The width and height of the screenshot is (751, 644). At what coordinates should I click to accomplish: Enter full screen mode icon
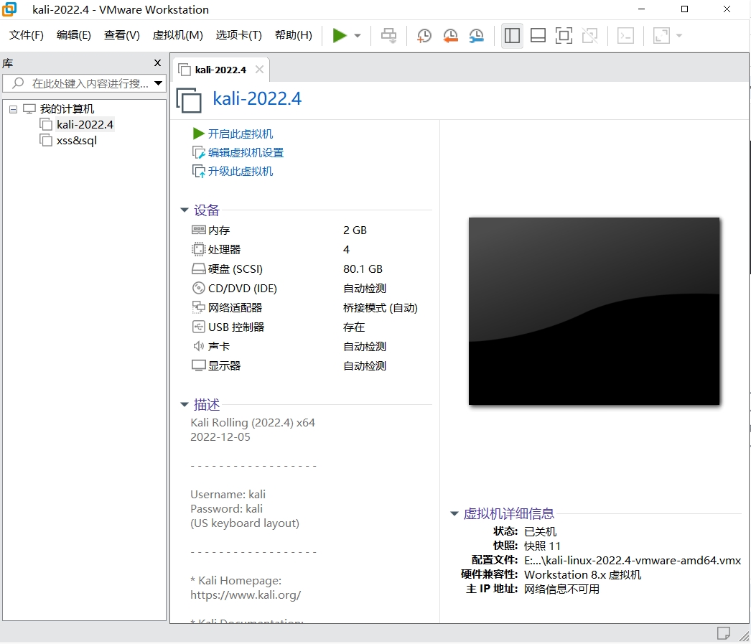(564, 35)
